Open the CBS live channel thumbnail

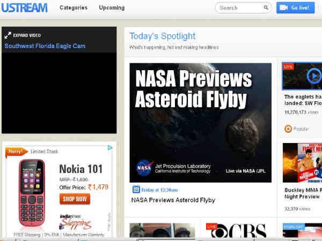pyautogui.click(x=239, y=231)
